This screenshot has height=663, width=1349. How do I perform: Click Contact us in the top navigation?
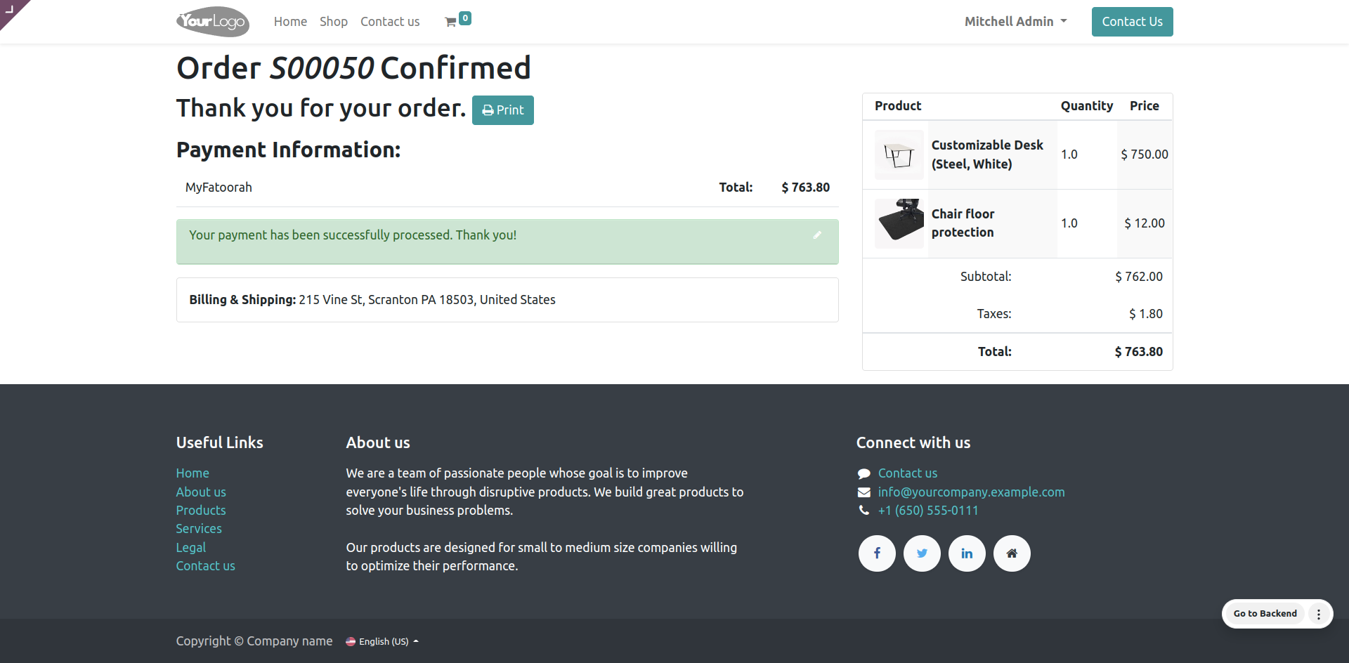coord(390,22)
